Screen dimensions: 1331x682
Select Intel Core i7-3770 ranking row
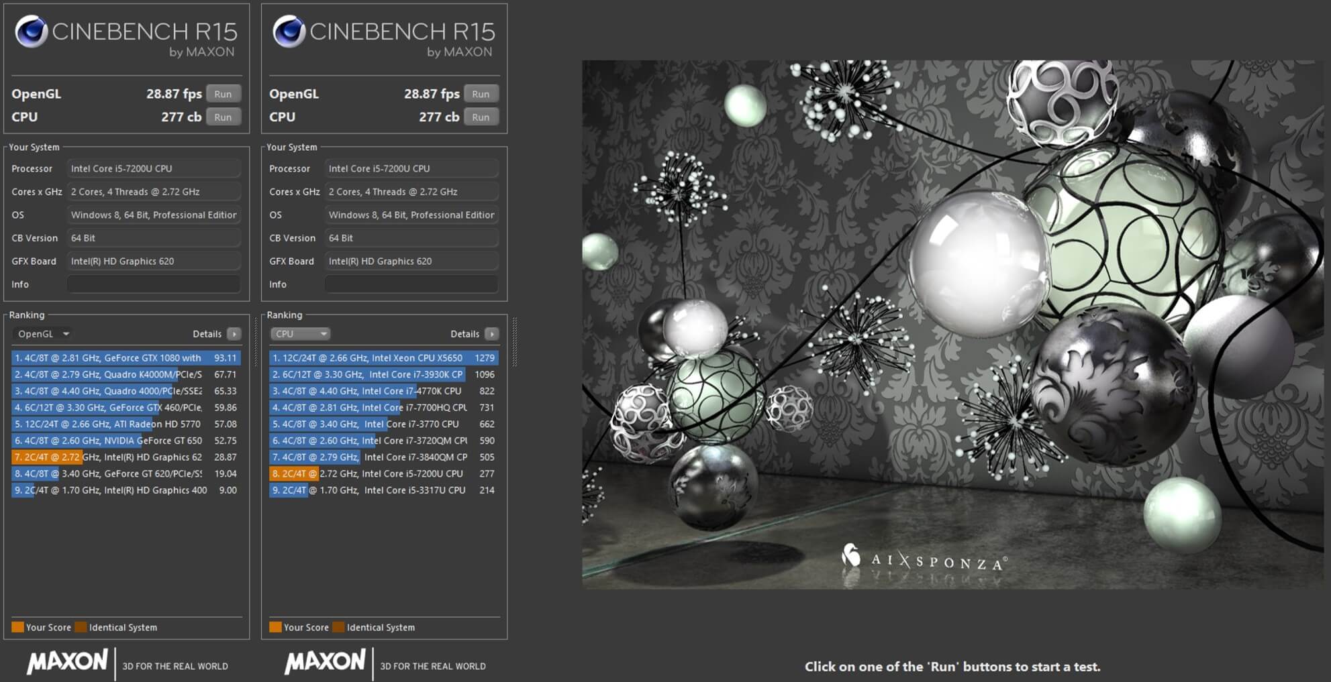[383, 424]
